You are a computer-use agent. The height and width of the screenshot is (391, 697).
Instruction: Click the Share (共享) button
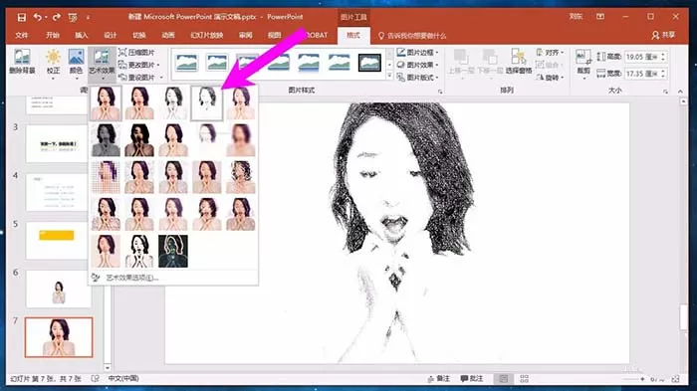664,35
